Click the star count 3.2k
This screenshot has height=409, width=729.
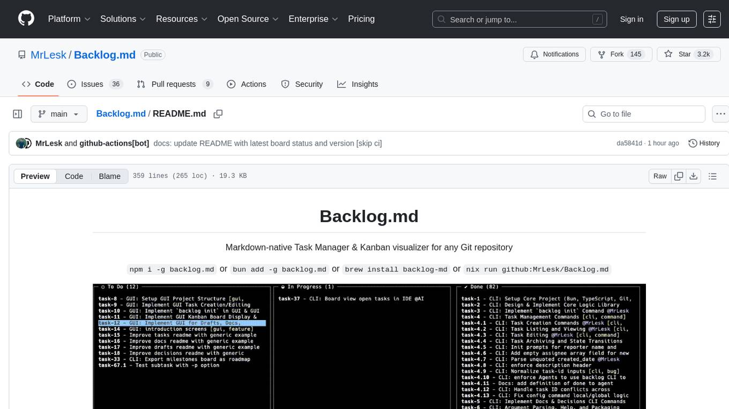703,55
